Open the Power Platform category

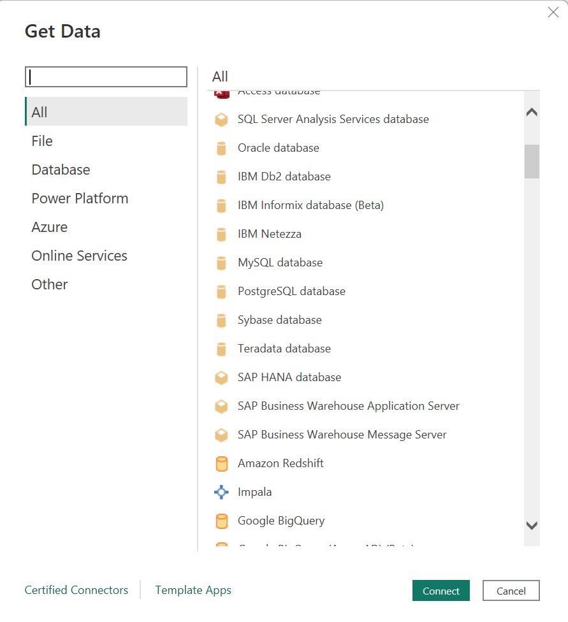(80, 198)
